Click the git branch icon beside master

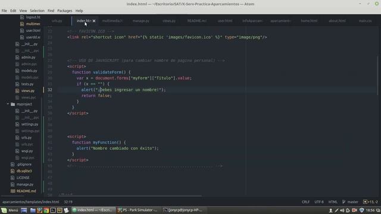pyautogui.click(x=344, y=202)
